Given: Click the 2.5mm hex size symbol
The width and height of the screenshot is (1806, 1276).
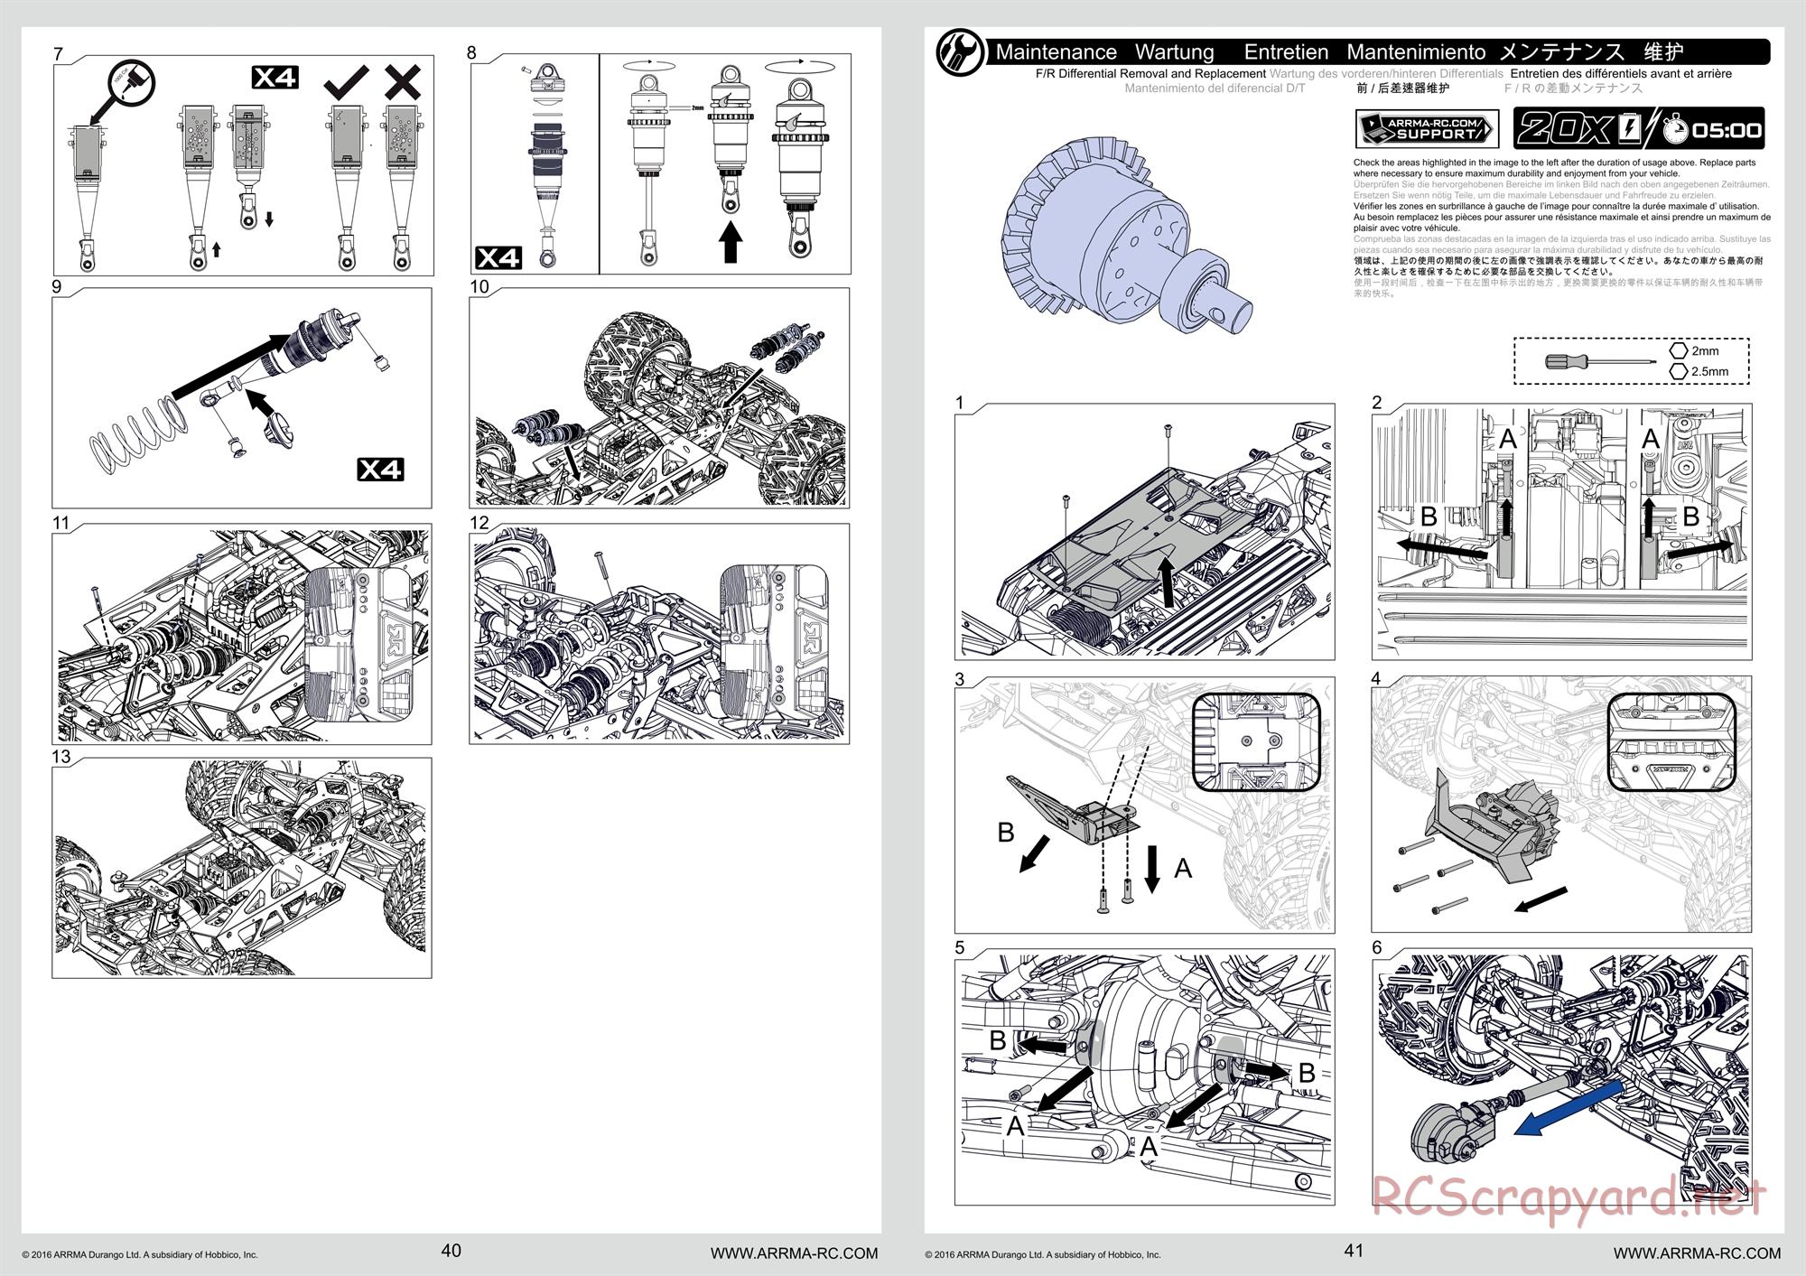Looking at the screenshot, I should (1679, 371).
